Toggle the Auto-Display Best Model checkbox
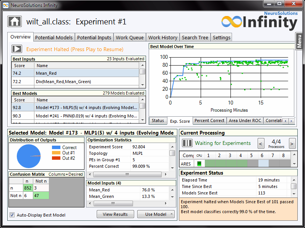The image size is (305, 228). point(12,215)
